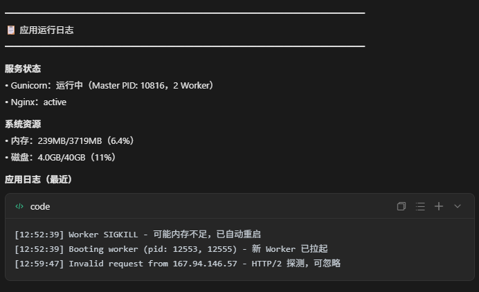Click the Booting worker log line
Screen dimensions: 479x292
(171, 249)
